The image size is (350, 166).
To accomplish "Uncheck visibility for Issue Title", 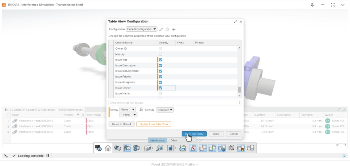I will point(160,60).
